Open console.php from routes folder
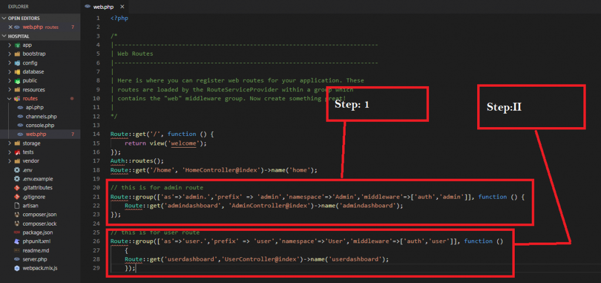The width and height of the screenshot is (601, 283). point(40,125)
